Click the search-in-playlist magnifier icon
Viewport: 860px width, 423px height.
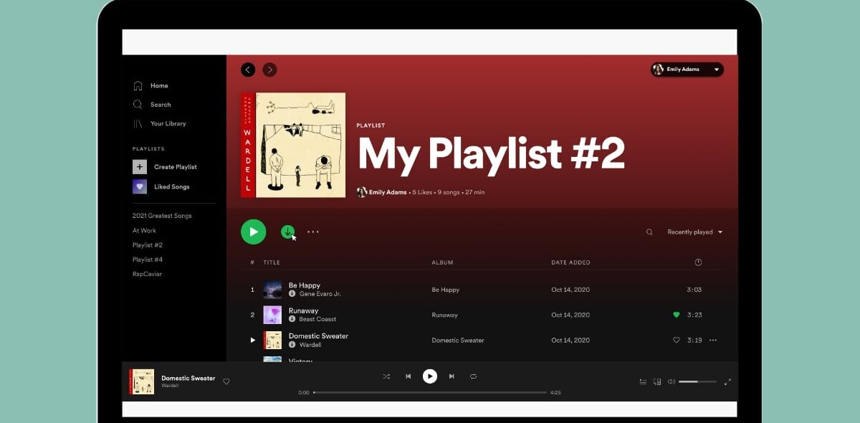tap(649, 232)
